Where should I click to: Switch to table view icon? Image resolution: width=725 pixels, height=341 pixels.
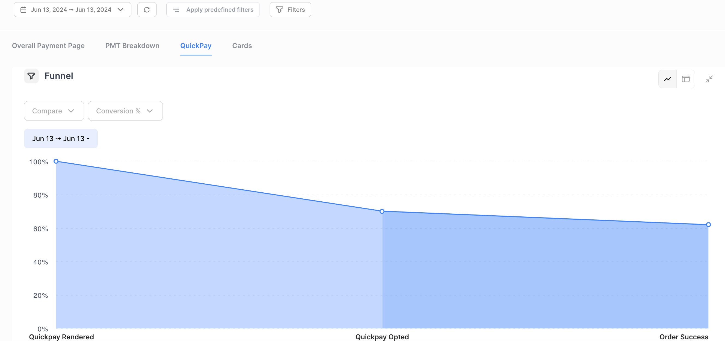tap(686, 79)
